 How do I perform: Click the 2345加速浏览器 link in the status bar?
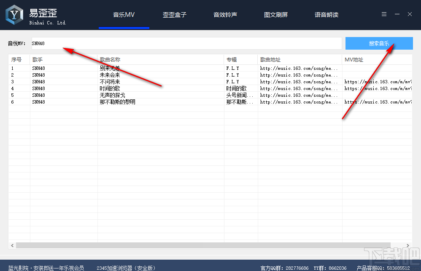[126, 267]
